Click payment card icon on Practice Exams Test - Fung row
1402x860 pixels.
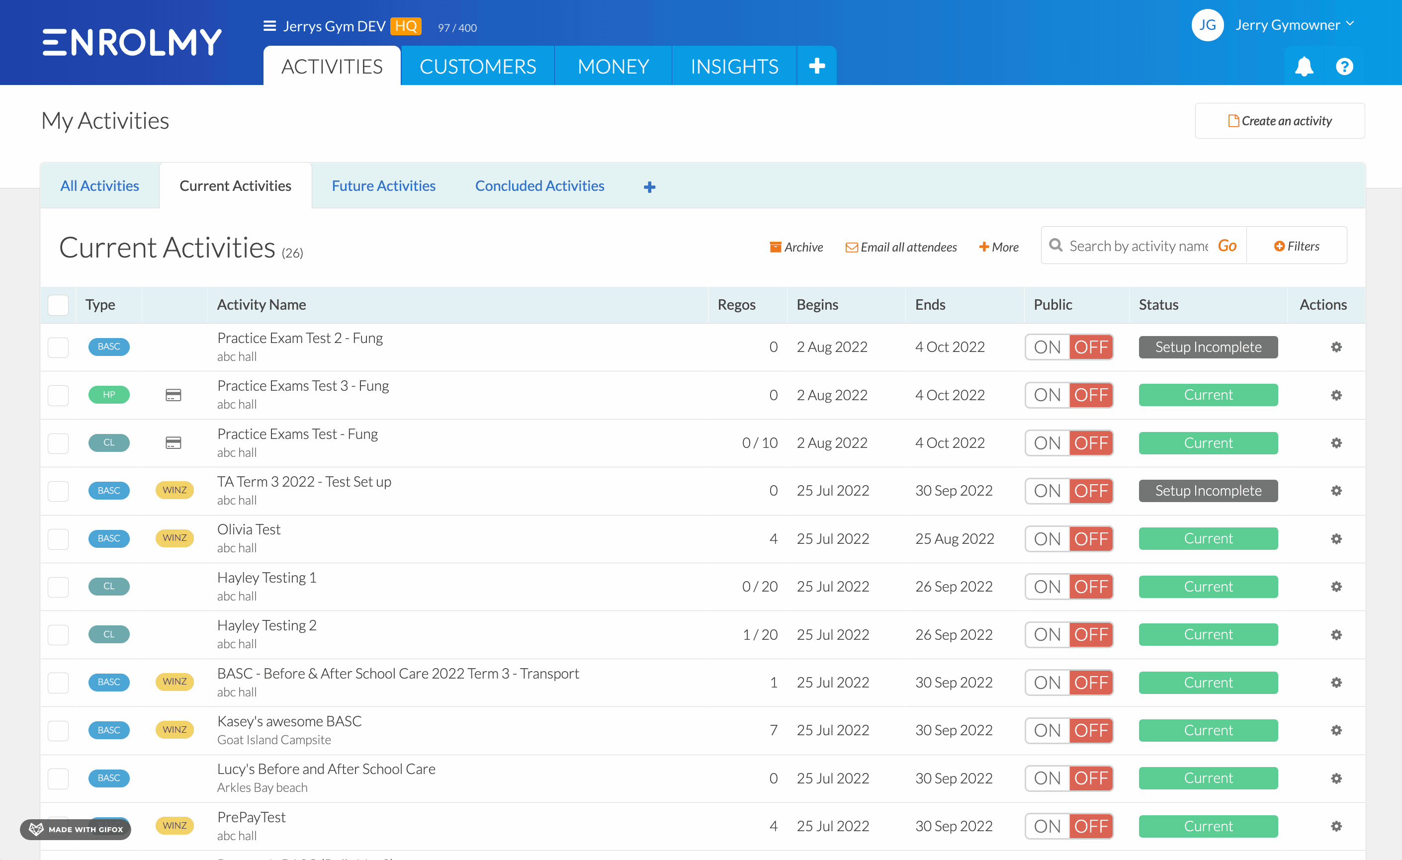[x=173, y=442]
